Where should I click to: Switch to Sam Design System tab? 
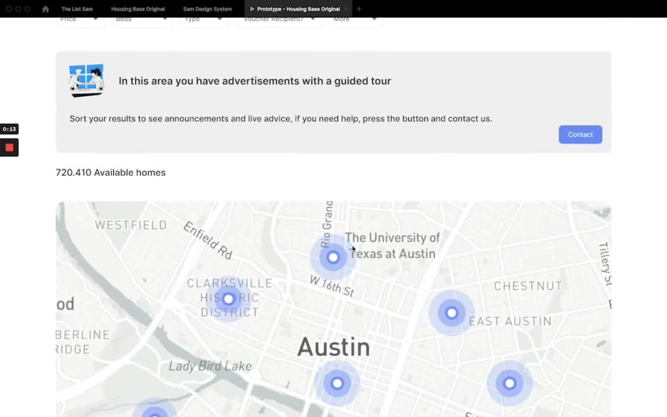207,9
